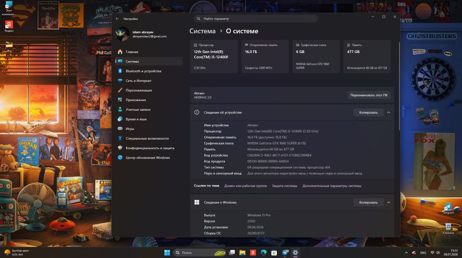The image size is (462, 258).
Task: Click the Settings gear taskbar icon
Action: click(x=295, y=252)
